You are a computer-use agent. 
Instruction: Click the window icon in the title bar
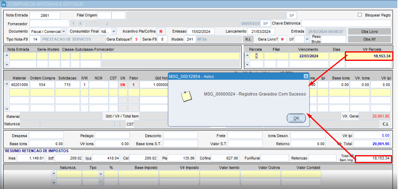point(4,4)
